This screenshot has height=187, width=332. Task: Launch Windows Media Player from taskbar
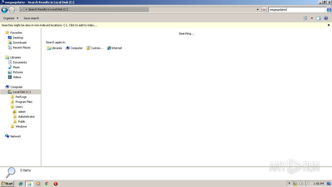coord(38,184)
